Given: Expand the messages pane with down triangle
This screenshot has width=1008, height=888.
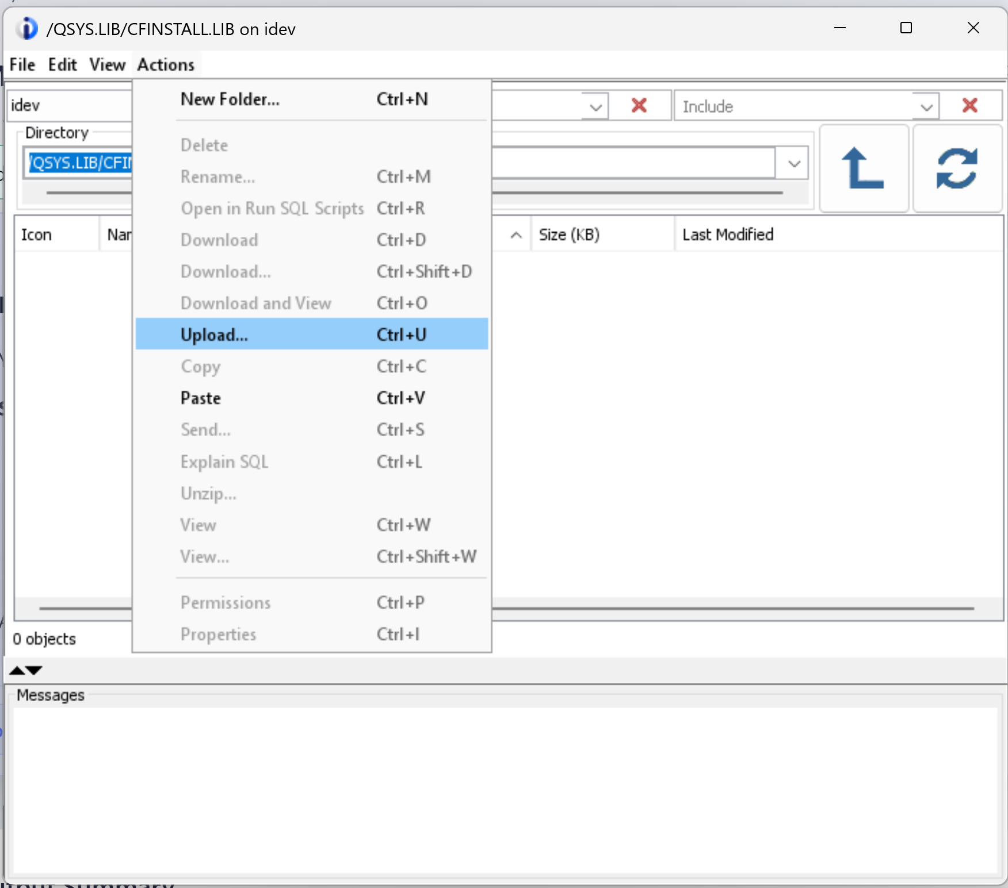Looking at the screenshot, I should pyautogui.click(x=34, y=670).
